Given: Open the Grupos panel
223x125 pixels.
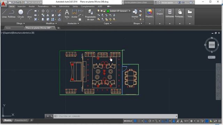Looking at the screenshot, I should (x=160, y=12).
